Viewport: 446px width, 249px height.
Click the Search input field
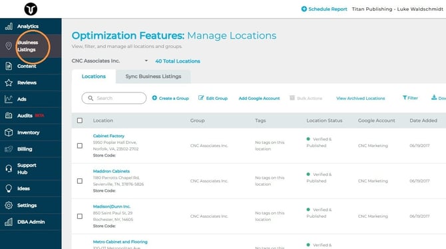[x=114, y=98]
